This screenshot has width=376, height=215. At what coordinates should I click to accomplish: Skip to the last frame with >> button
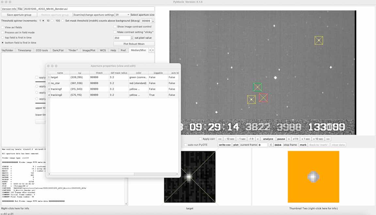click(328, 139)
